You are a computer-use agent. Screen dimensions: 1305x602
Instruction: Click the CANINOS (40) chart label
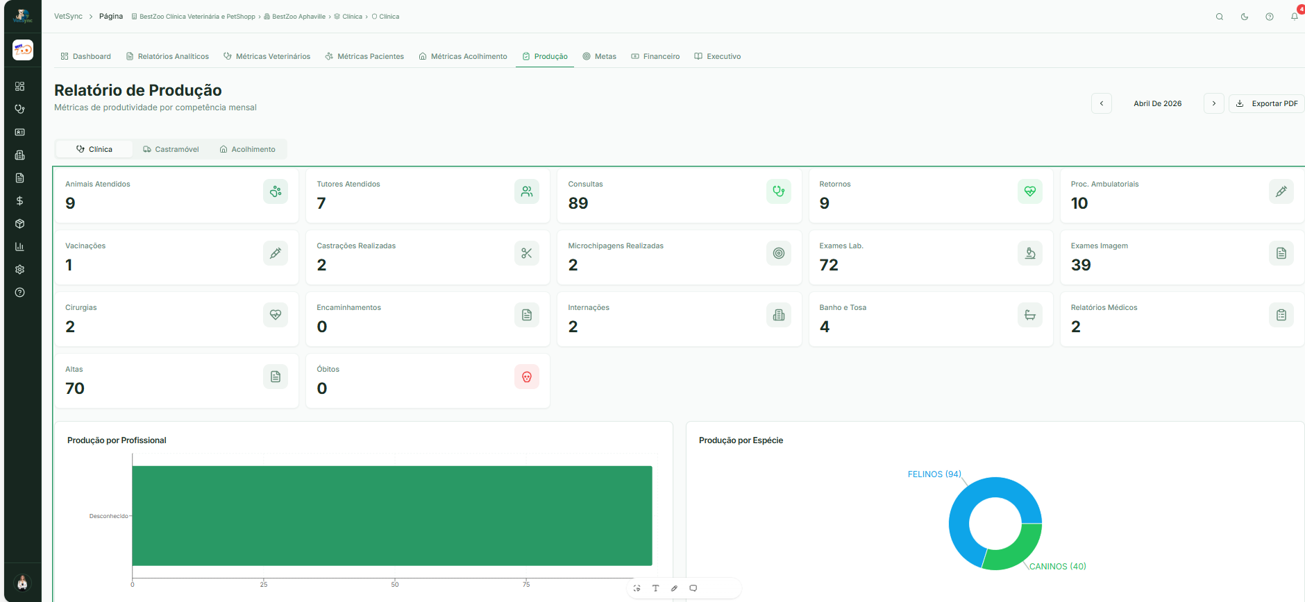click(x=1058, y=567)
